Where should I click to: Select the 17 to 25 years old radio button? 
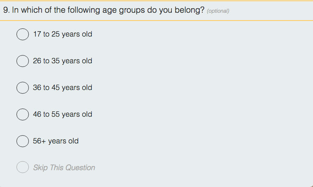coord(22,34)
